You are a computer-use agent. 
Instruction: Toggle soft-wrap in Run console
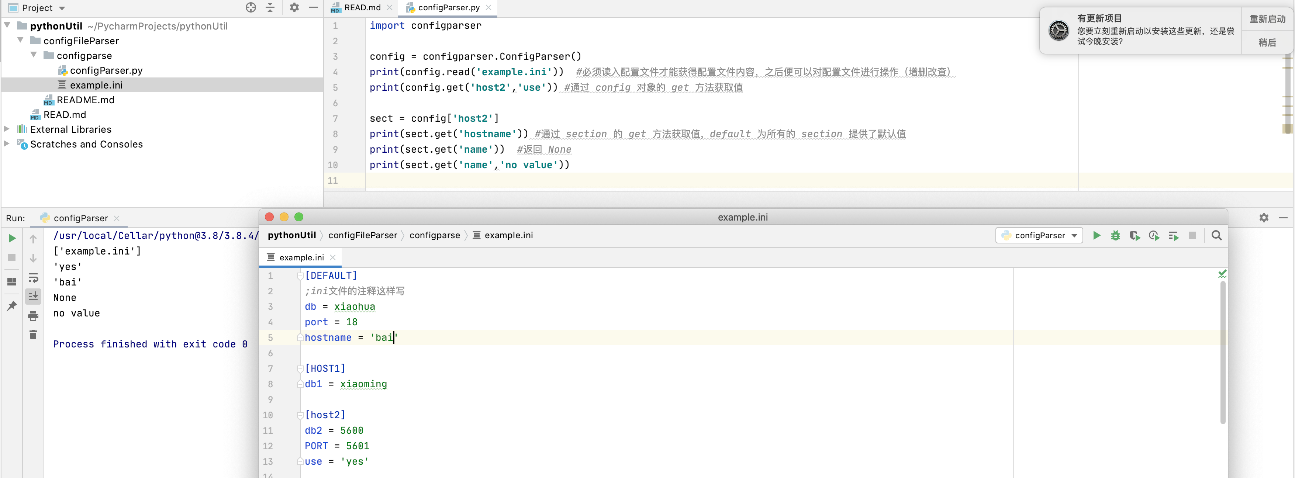pos(33,277)
